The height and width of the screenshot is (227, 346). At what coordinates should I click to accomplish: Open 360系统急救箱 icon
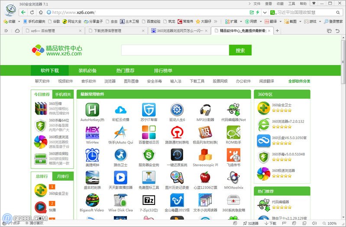[233, 200]
